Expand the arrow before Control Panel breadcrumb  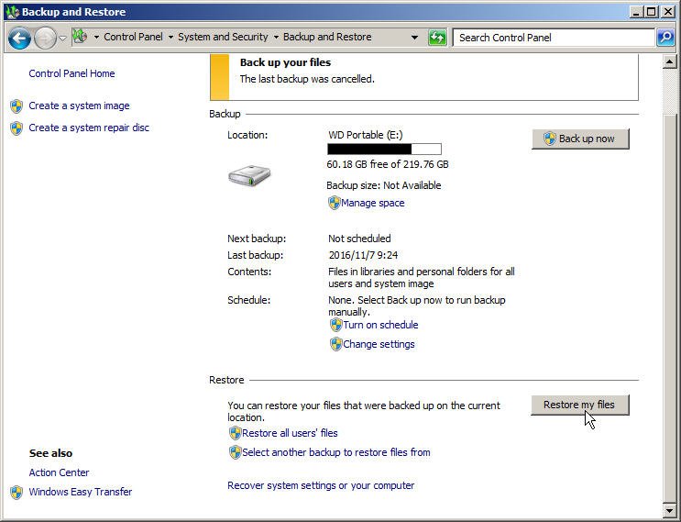(96, 38)
